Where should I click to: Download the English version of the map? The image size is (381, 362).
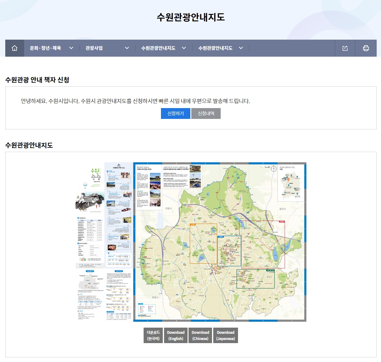tap(176, 335)
